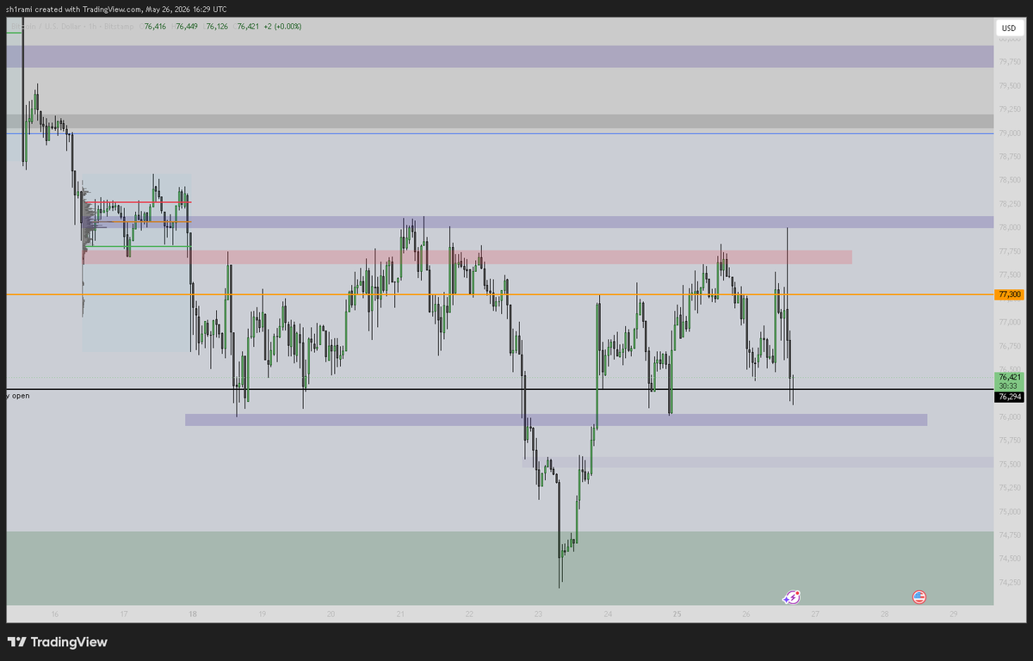Click the 79,750 price axis label

tap(1009, 62)
